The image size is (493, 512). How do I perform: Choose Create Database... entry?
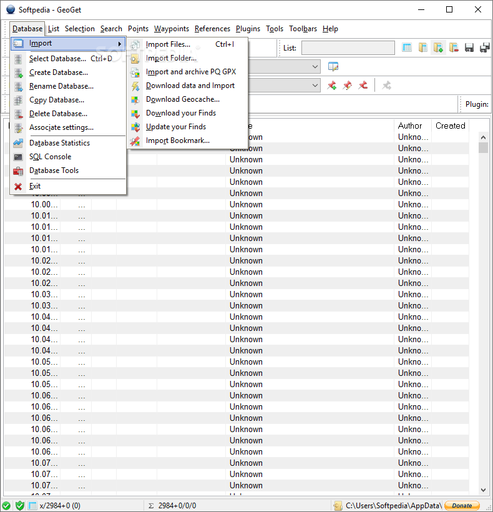click(x=68, y=72)
